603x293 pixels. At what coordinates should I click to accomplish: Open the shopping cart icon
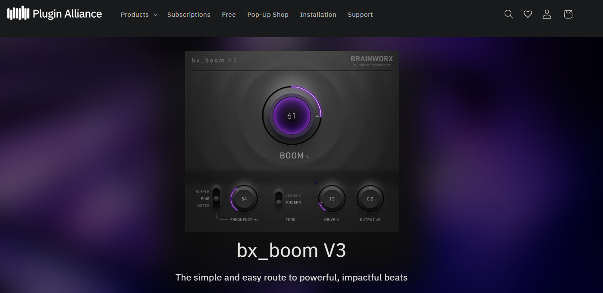568,14
